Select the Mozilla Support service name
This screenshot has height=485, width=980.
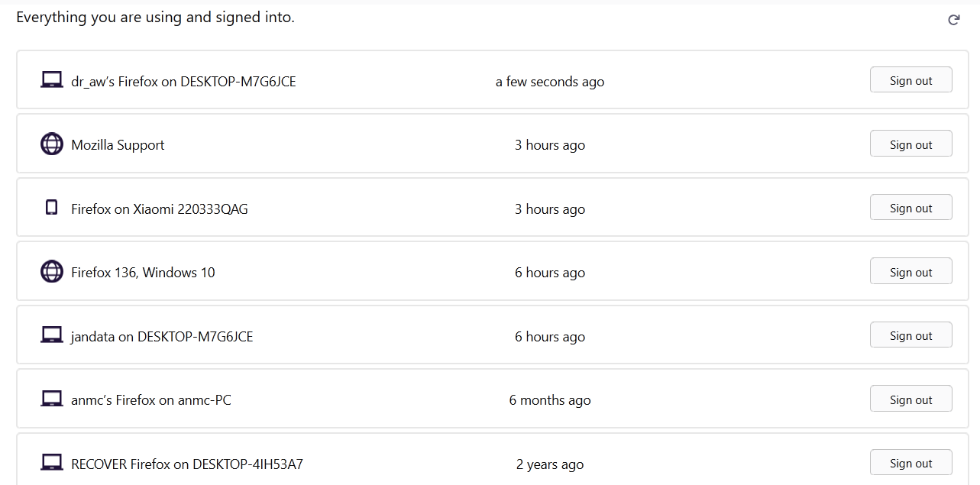[118, 145]
